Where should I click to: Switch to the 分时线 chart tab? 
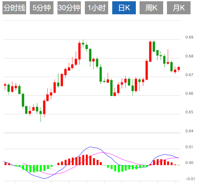point(14,8)
